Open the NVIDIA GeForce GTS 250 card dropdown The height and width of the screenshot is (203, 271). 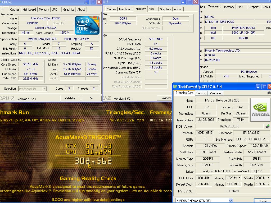click(x=231, y=201)
